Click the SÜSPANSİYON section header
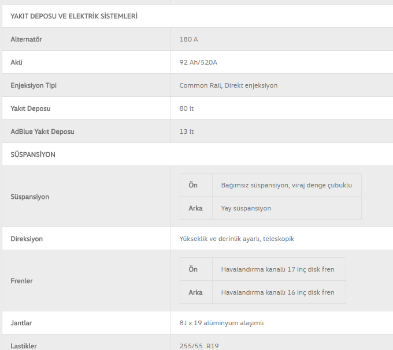This screenshot has width=393, height=350. 33,155
